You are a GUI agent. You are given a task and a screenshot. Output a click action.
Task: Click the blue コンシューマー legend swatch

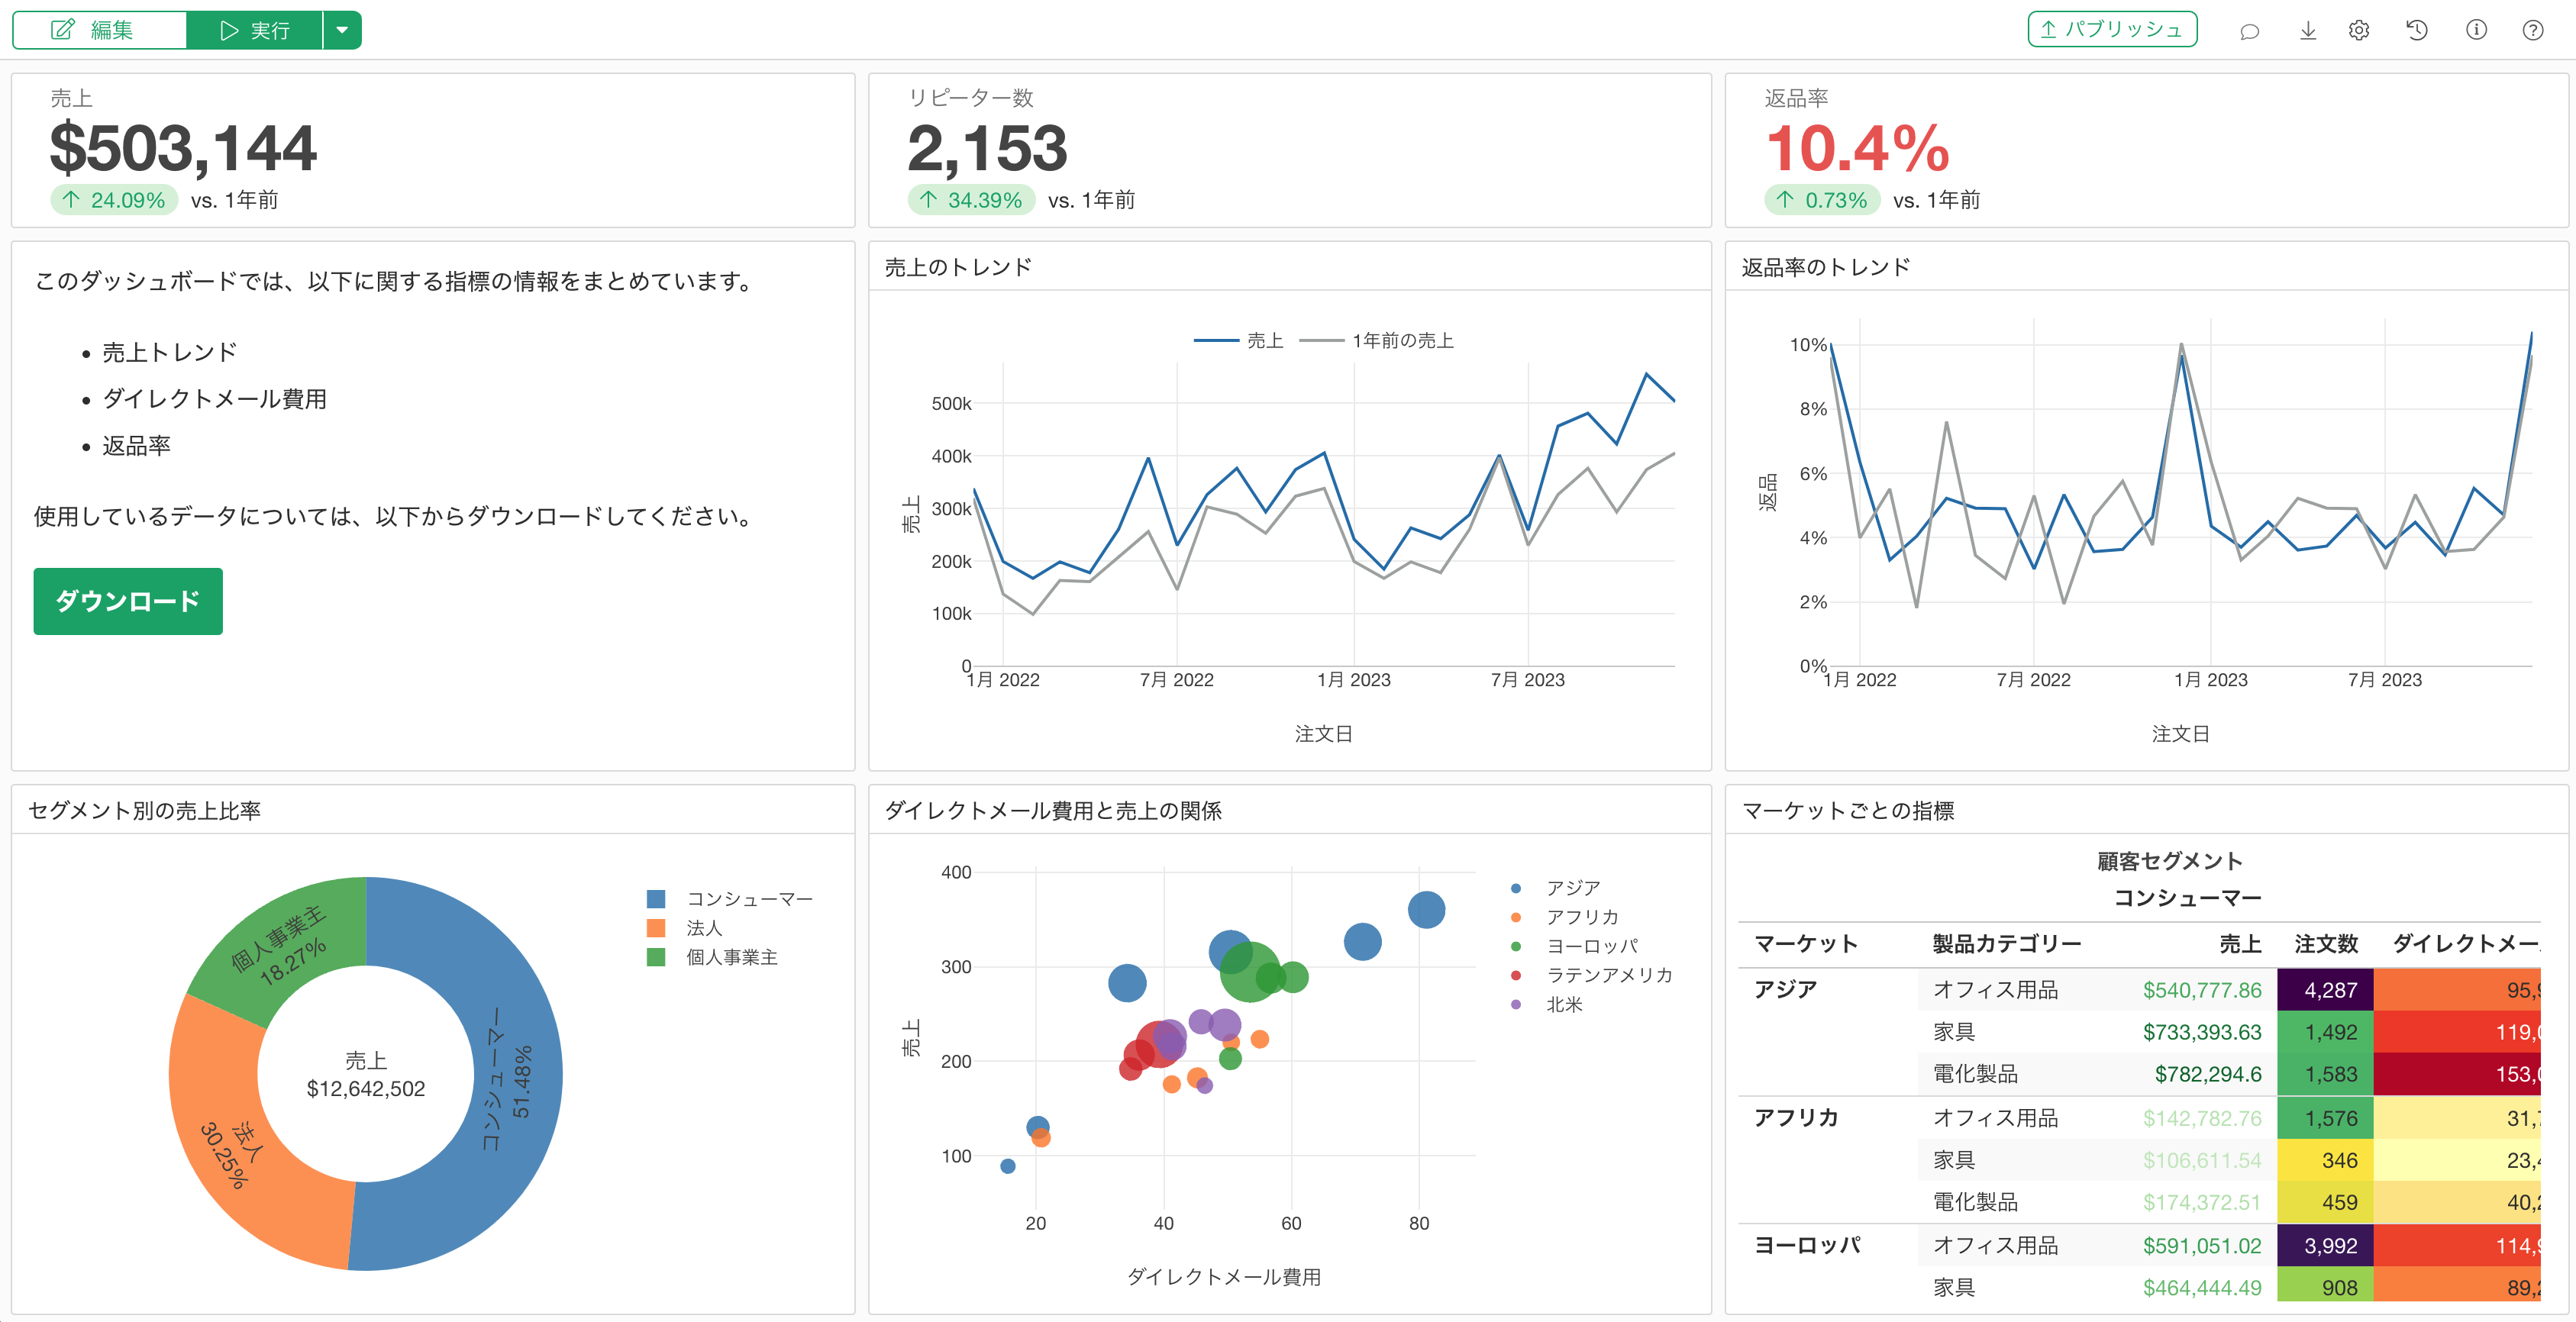[x=656, y=899]
